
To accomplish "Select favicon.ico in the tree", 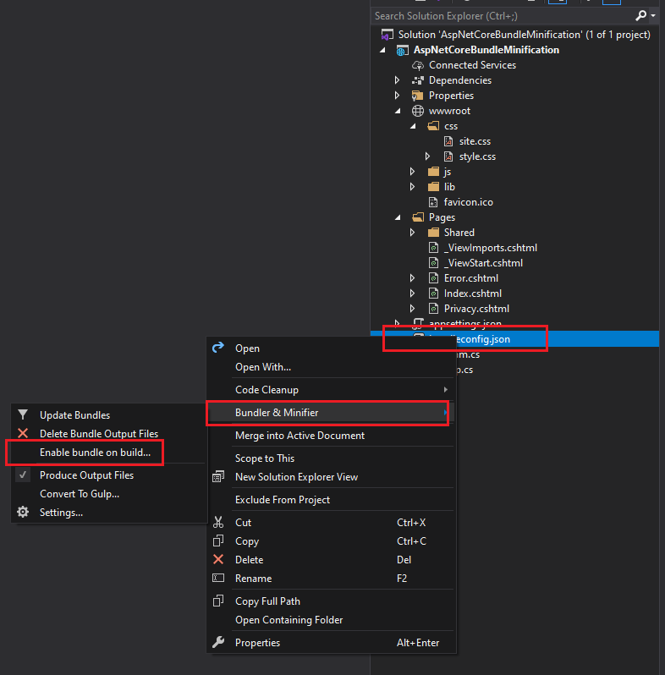I will [468, 202].
